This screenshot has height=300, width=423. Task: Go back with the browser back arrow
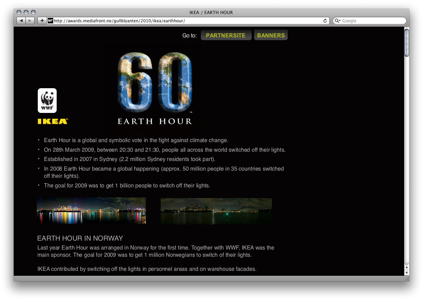click(x=21, y=21)
